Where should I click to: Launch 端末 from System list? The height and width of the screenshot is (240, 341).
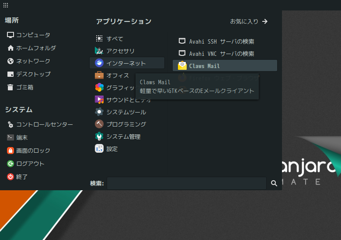coord(22,137)
